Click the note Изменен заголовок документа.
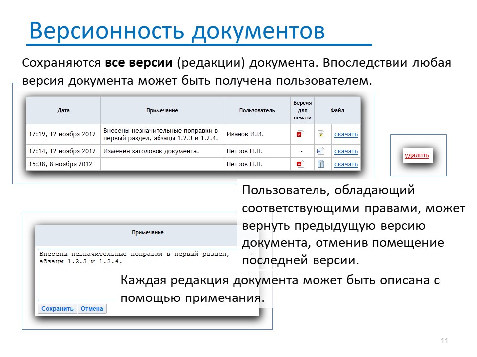477x357 pixels. tap(151, 151)
